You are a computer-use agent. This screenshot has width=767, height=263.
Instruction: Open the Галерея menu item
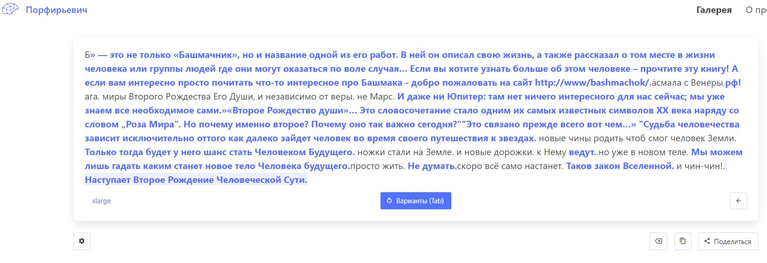[714, 10]
